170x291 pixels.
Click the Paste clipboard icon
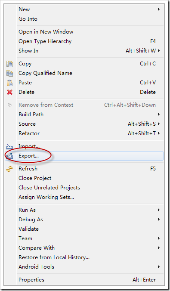tap(9, 83)
